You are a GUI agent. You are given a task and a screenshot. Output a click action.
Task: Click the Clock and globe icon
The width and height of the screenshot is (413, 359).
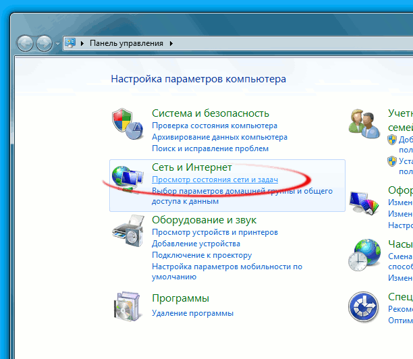364,254
